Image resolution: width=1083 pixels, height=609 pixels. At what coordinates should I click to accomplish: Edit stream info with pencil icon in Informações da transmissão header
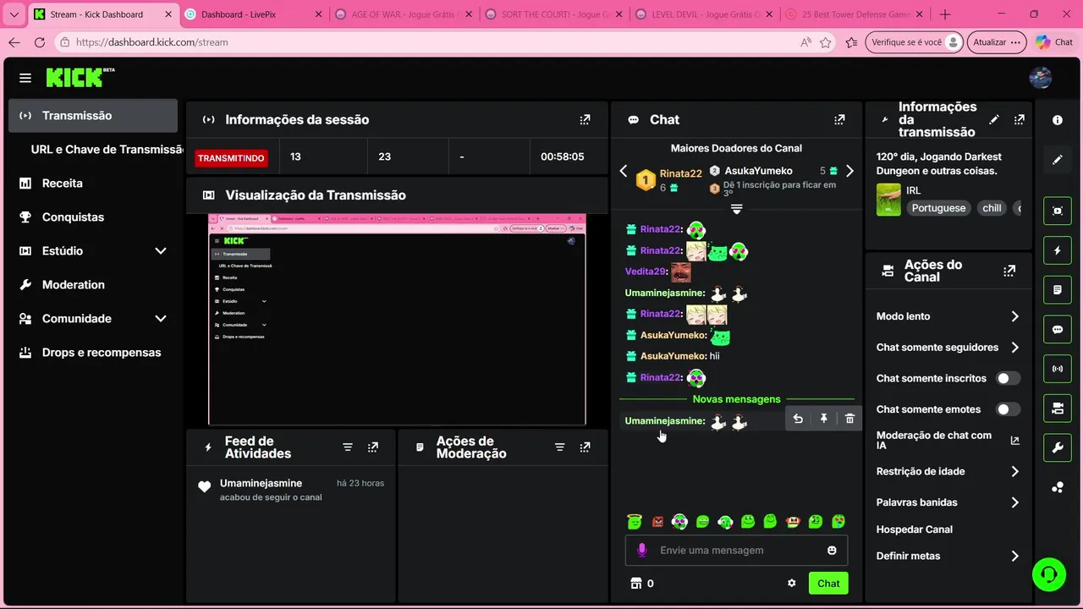pyautogui.click(x=994, y=120)
